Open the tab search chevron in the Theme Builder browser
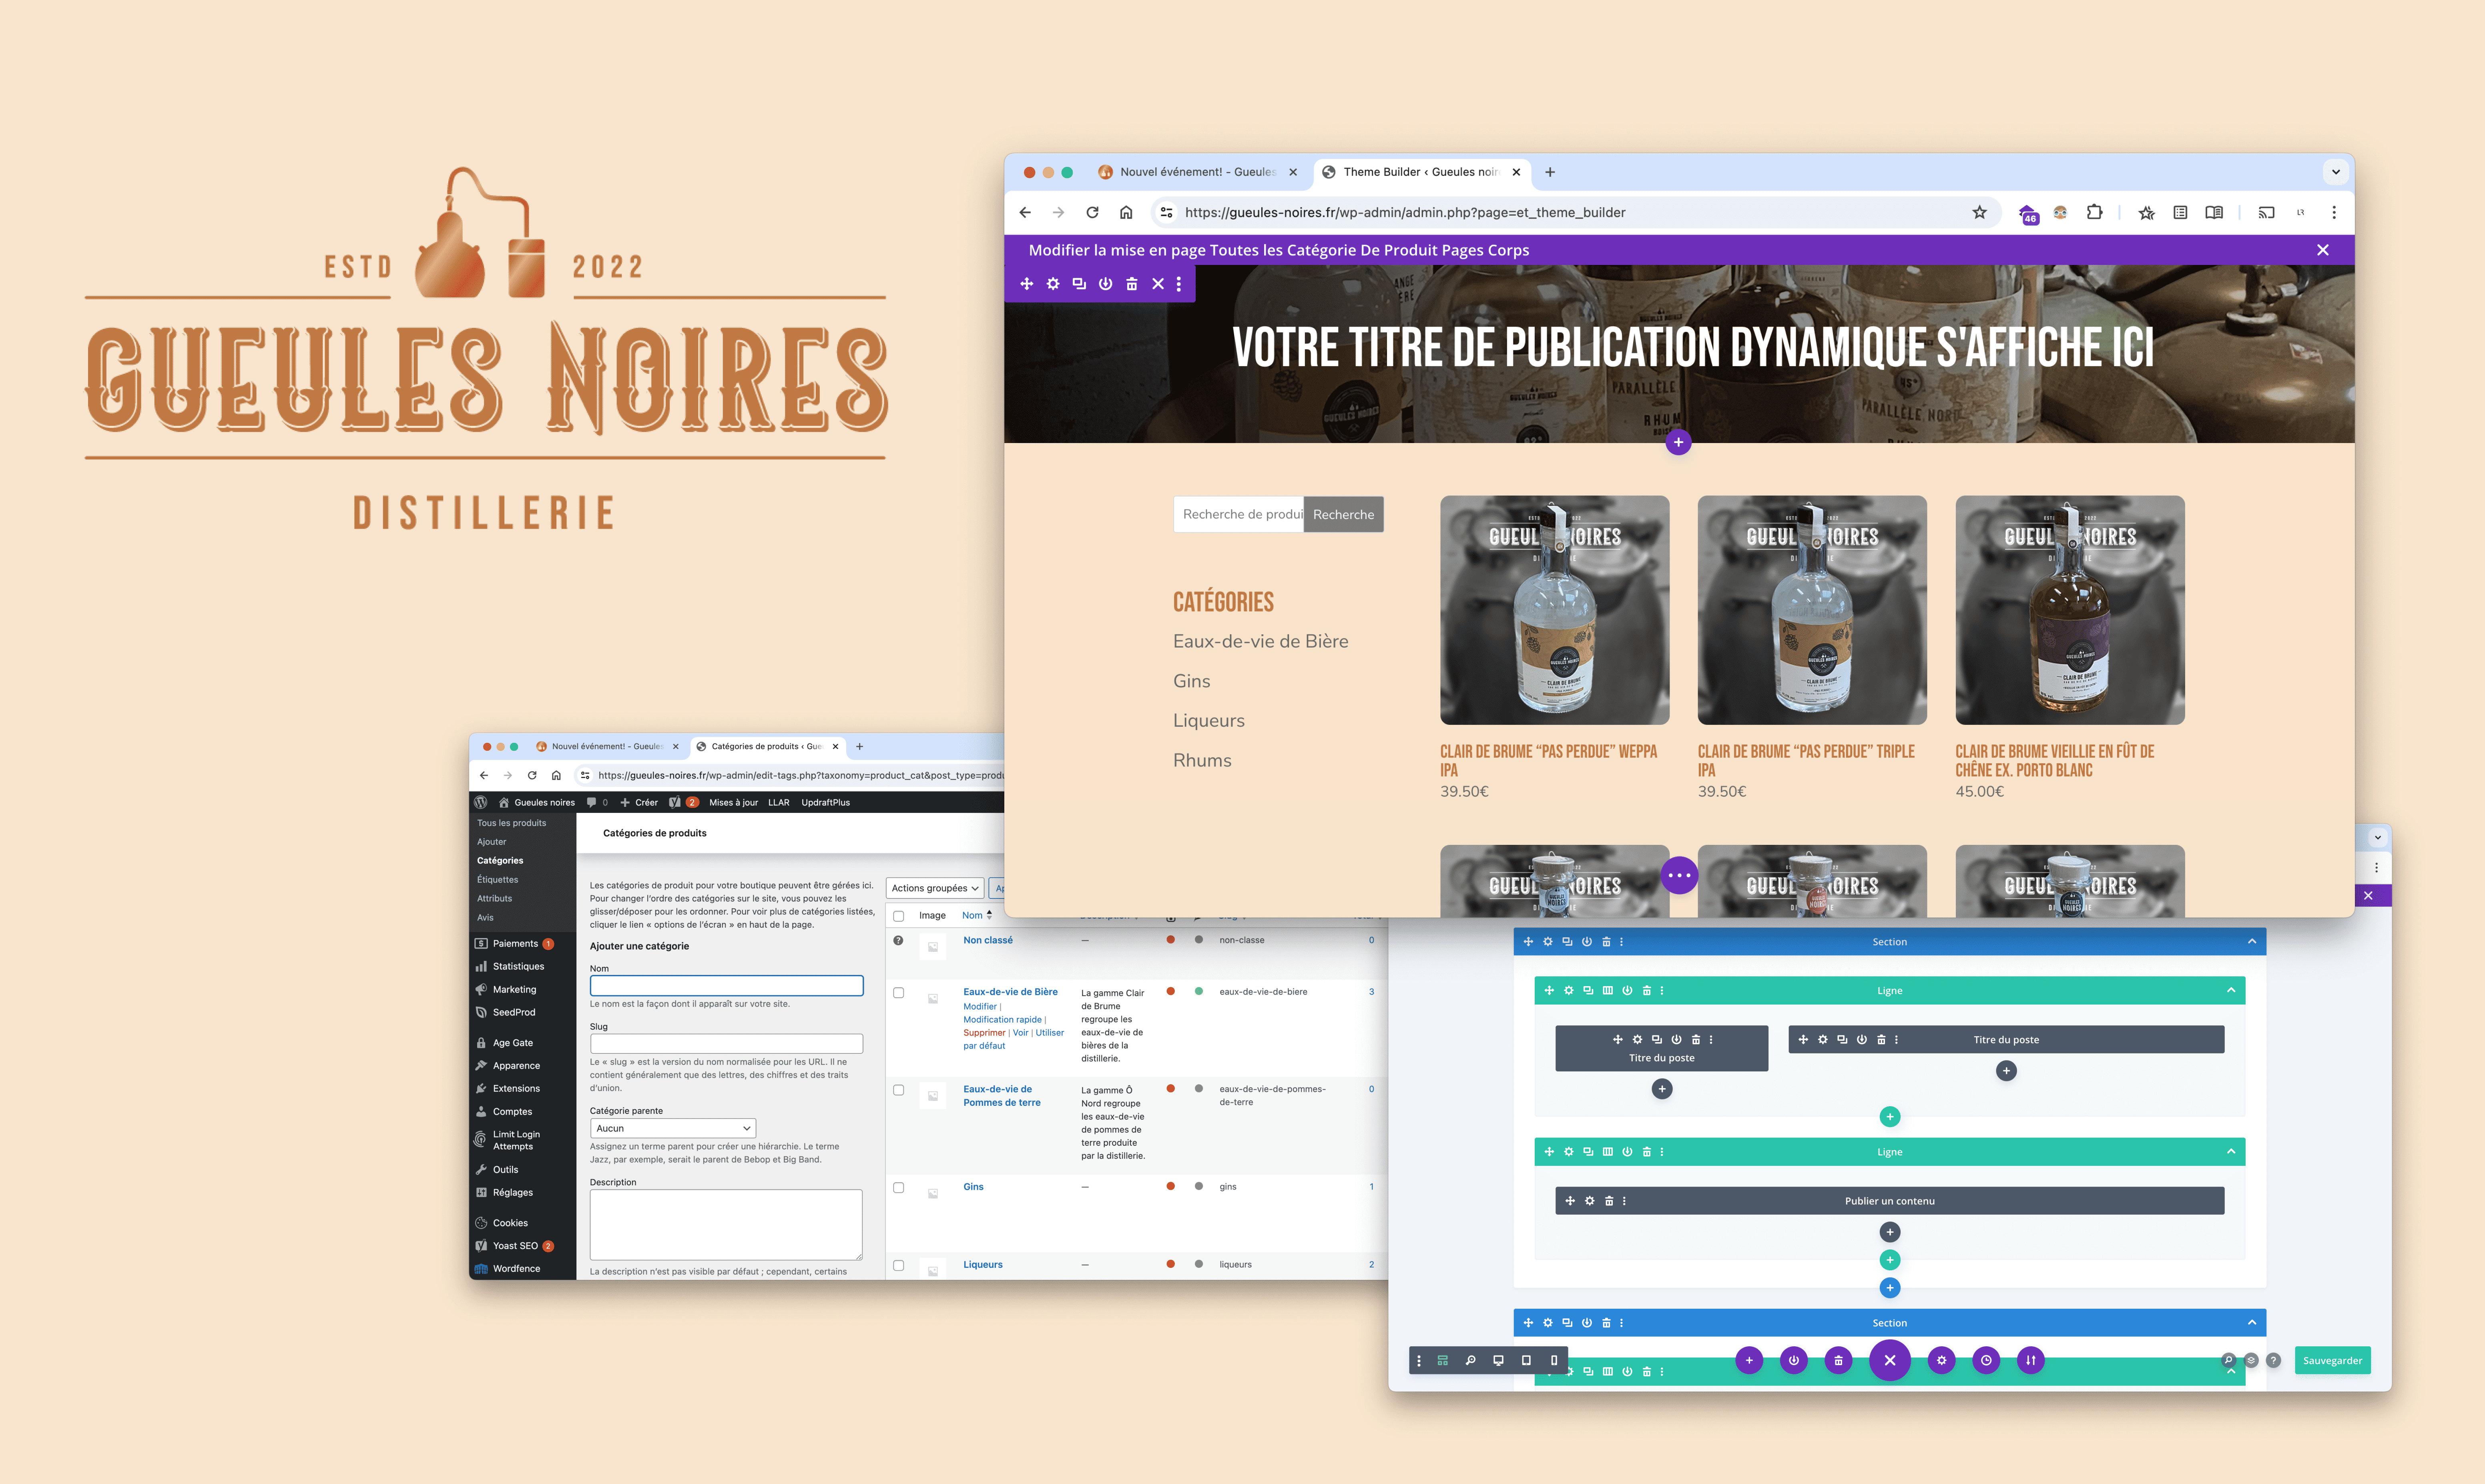The image size is (2485, 1484). [2336, 172]
